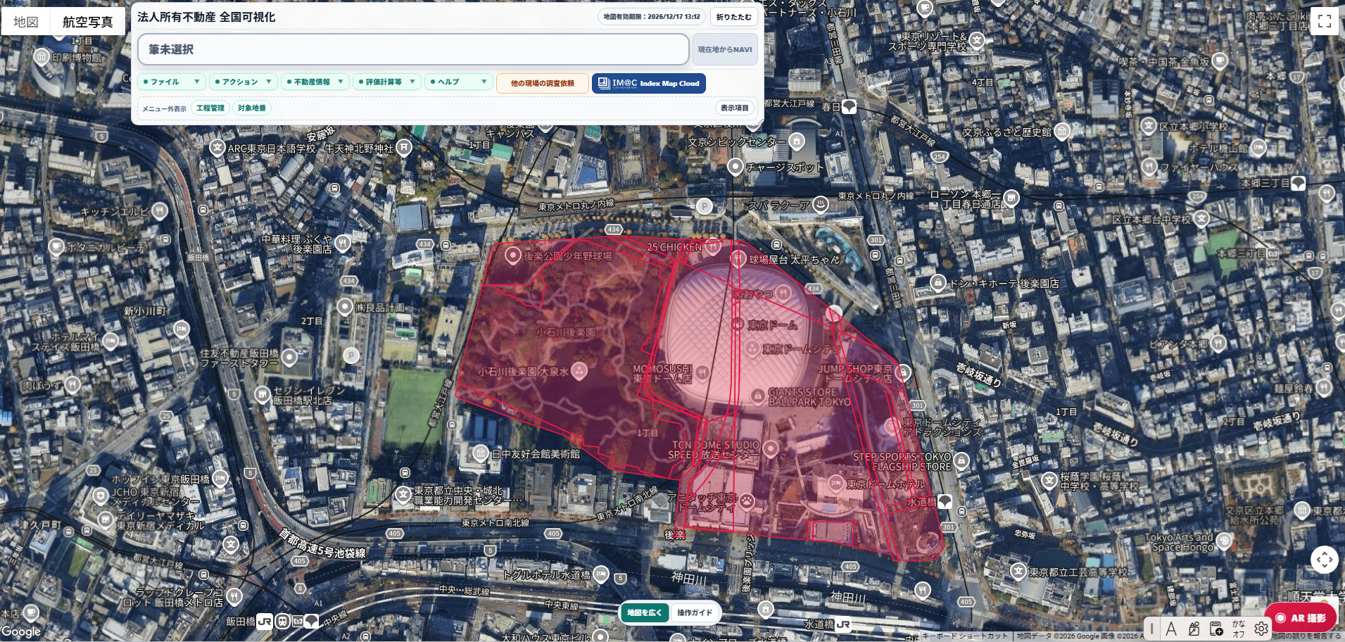Click the 現在地からNAVI button
1345x642 pixels.
pos(725,49)
